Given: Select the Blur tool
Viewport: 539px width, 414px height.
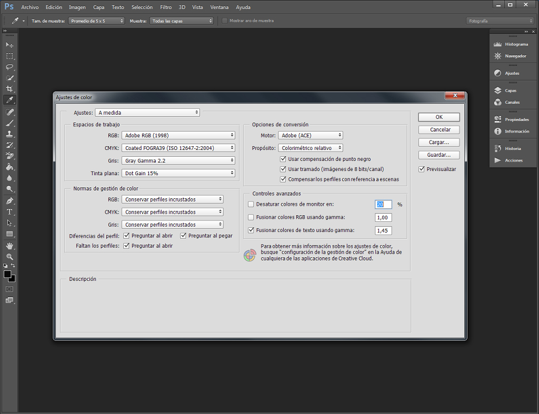Looking at the screenshot, I should pyautogui.click(x=9, y=178).
